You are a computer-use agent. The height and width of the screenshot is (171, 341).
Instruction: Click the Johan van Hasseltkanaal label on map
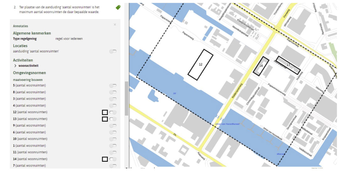click(227, 124)
